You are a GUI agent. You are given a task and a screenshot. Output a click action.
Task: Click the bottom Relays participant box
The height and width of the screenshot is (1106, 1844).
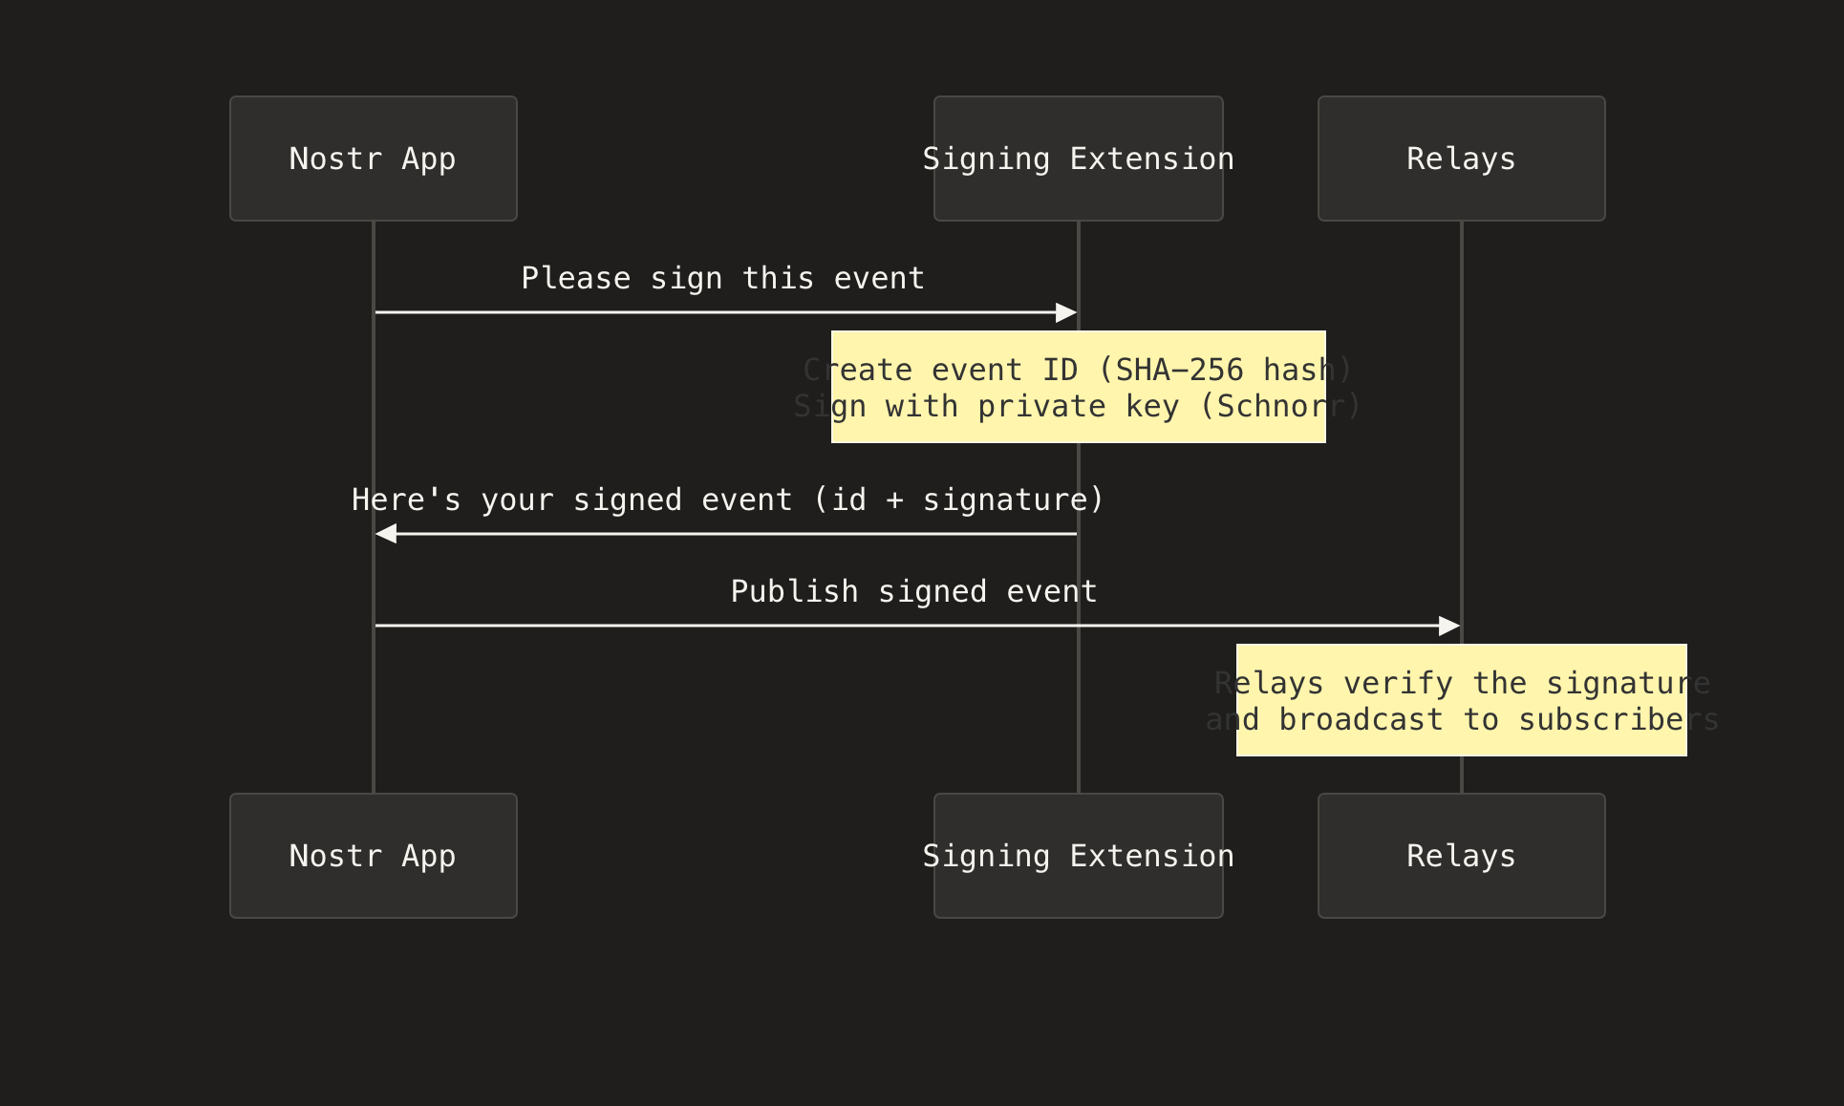tap(1461, 856)
